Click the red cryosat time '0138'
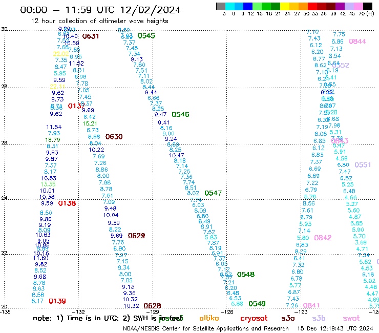Viewport: 379px width, 333px height. tap(67, 203)
